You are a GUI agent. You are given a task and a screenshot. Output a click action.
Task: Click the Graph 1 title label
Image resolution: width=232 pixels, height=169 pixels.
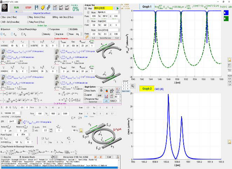146,6
